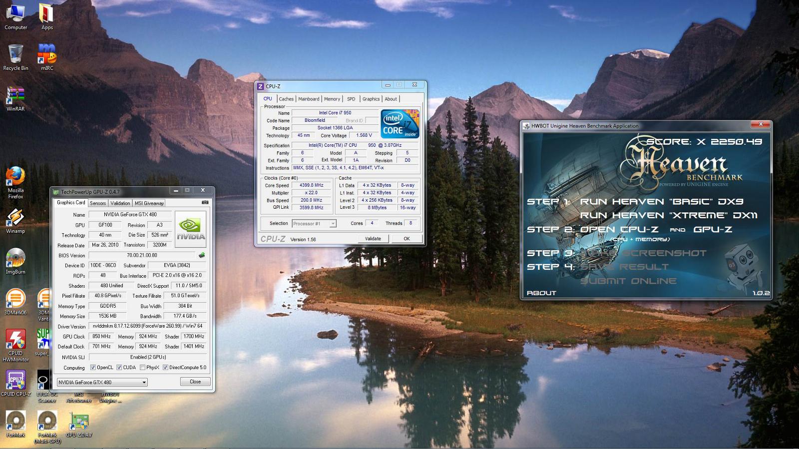This screenshot has width=799, height=449.
Task: Open the MSI Giveaway tab in GPU-Z
Action: point(149,203)
